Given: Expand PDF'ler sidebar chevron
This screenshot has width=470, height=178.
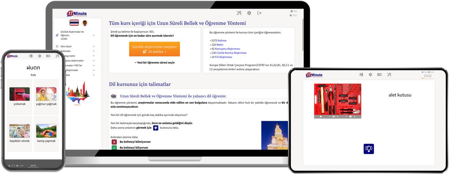Looking at the screenshot, I should point(94,66).
